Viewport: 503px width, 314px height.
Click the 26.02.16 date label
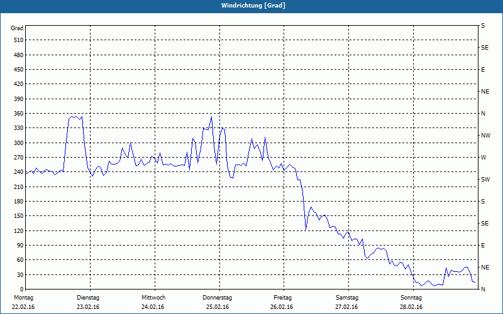(282, 307)
